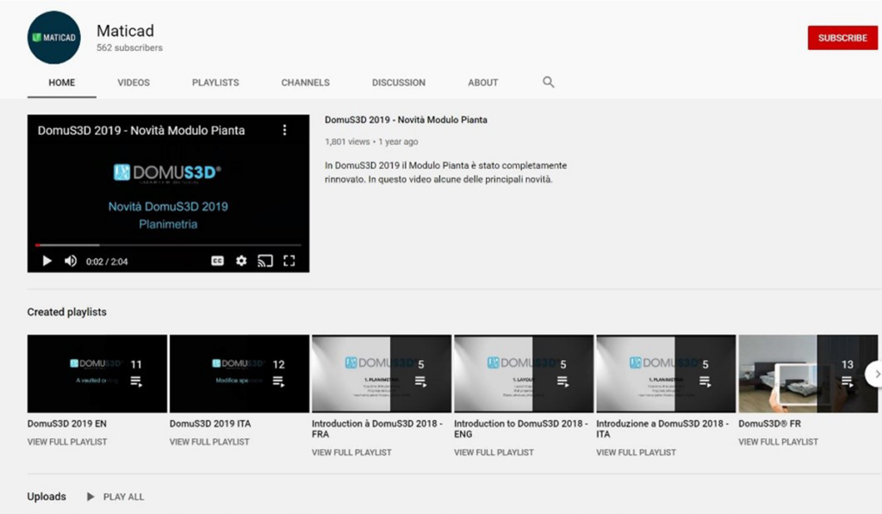
Task: Click the Play All uploads button
Action: tap(116, 497)
